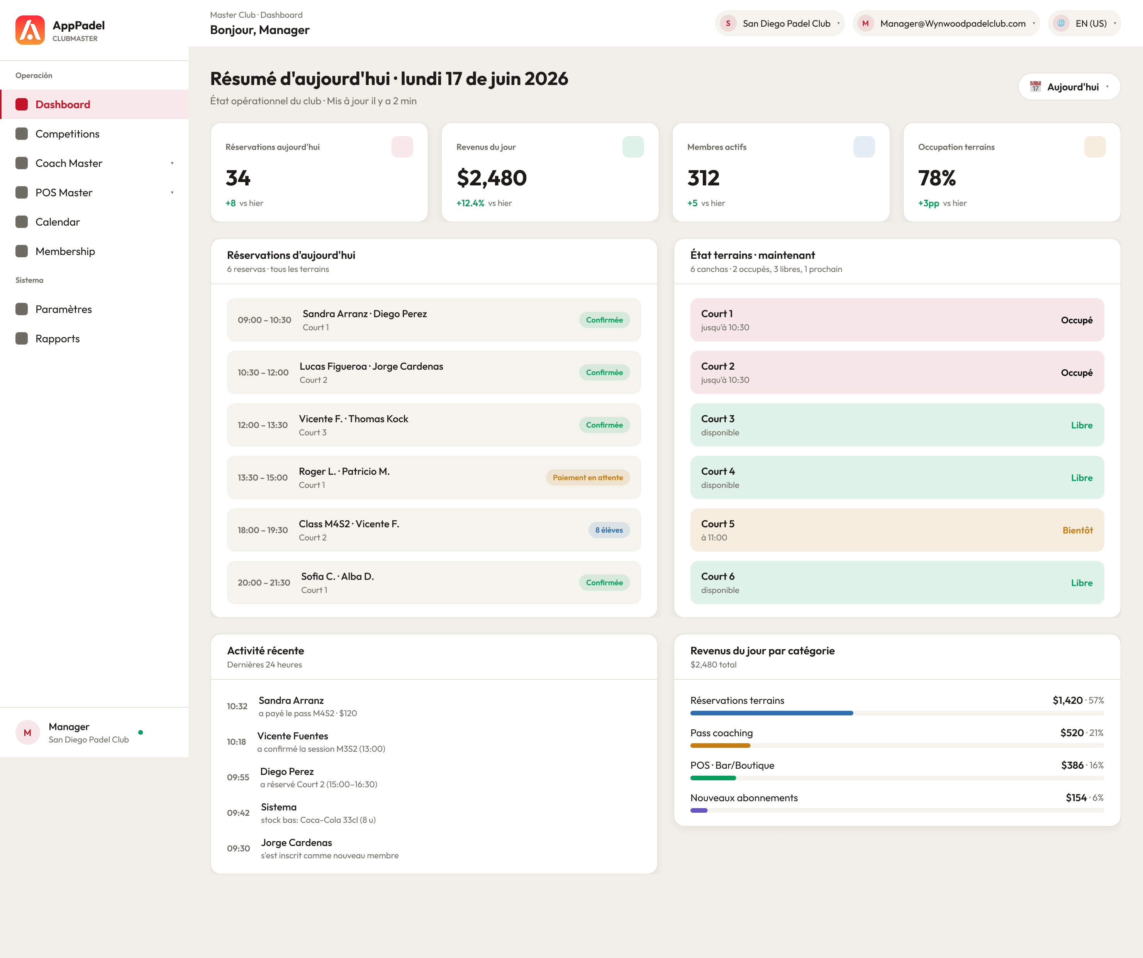Screen dimensions: 1143x958
Task: Open the EN (US) language dropdown
Action: [1084, 24]
